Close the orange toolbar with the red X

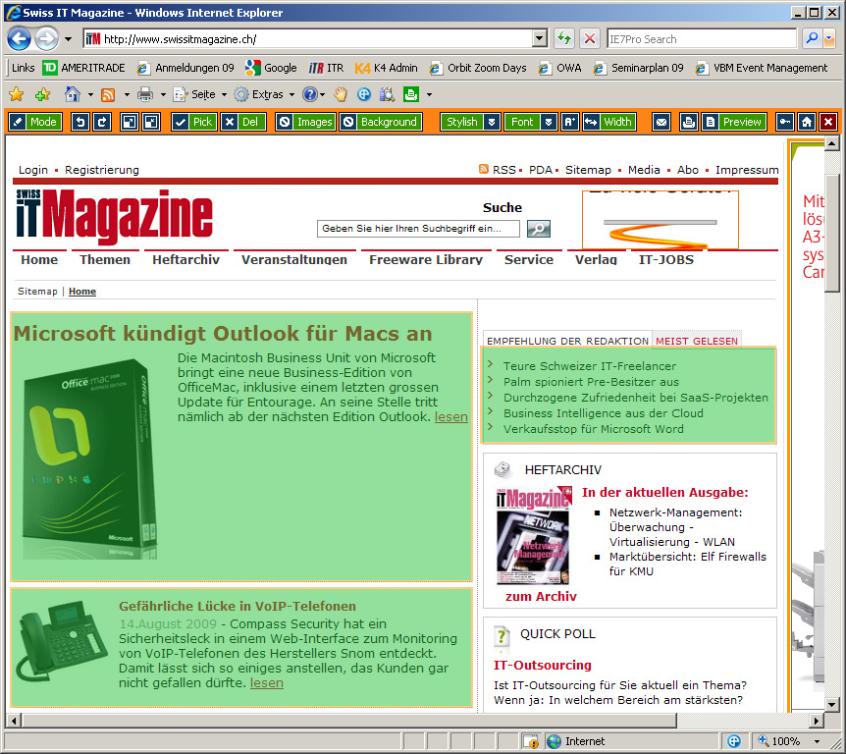pos(828,122)
